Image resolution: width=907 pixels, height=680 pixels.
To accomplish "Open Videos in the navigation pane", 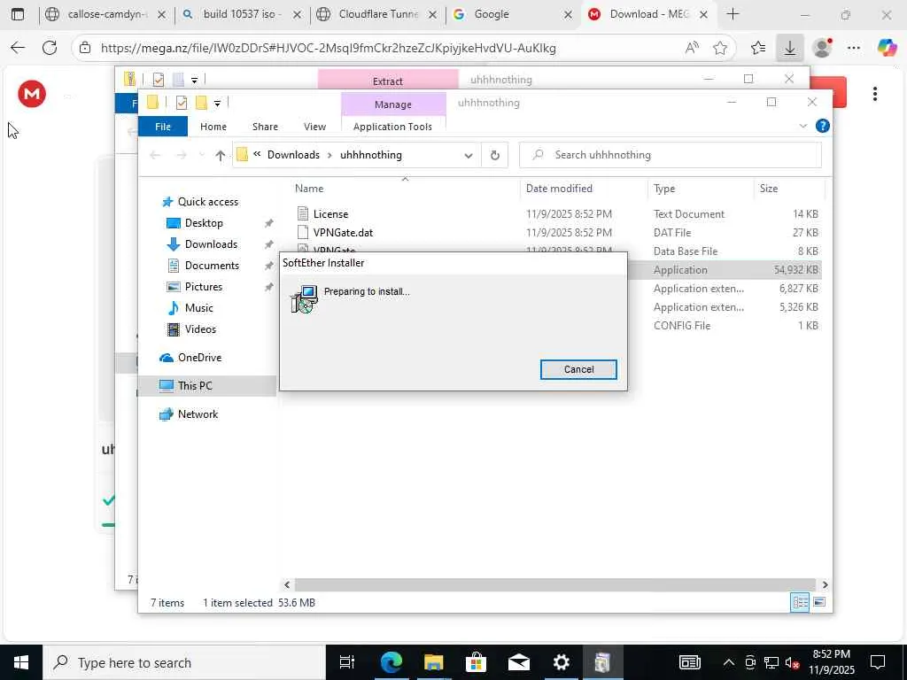I will tap(200, 329).
